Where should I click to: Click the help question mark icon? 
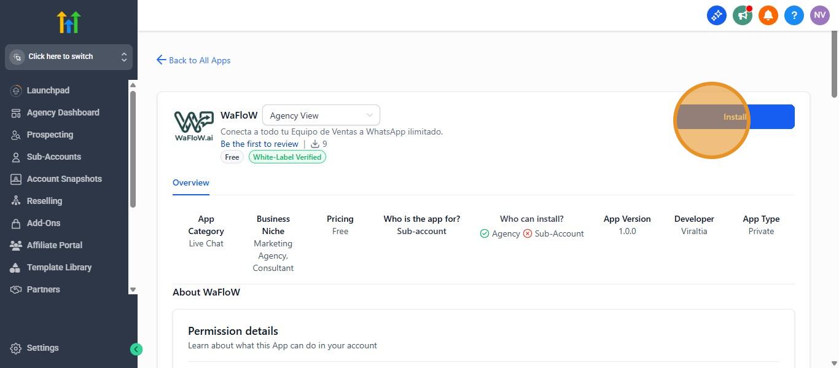(x=794, y=15)
